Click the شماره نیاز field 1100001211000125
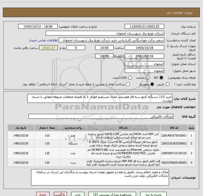 (144, 27)
